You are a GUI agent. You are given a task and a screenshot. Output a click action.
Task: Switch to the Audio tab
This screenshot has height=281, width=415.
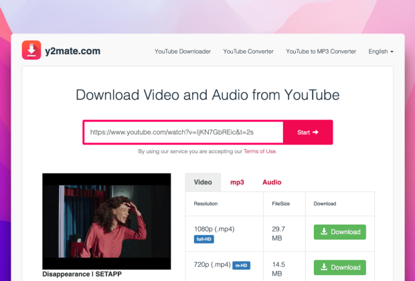(x=272, y=182)
